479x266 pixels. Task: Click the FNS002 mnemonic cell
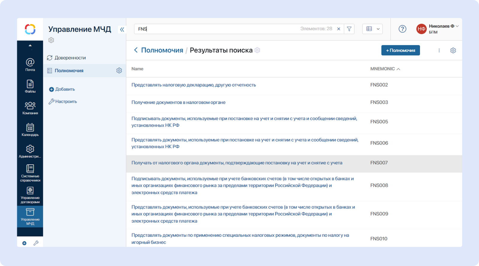[x=379, y=85]
